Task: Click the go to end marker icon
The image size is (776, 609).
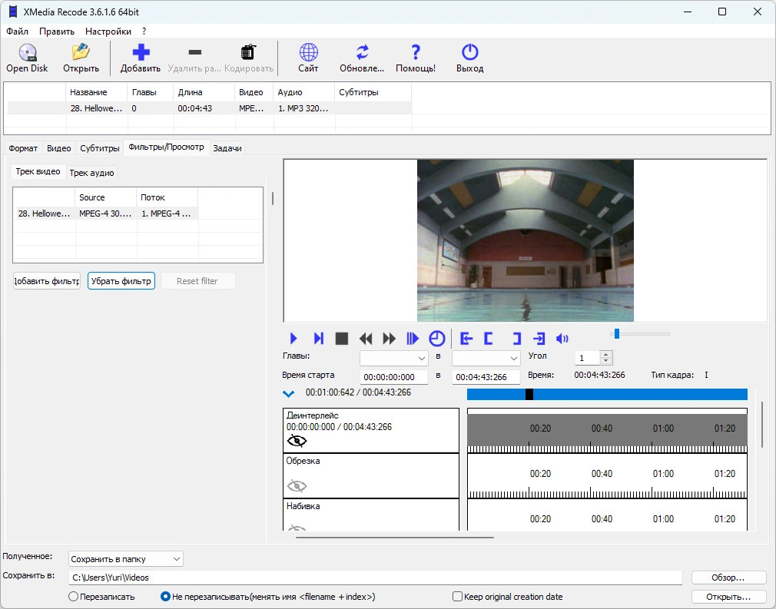Action: pos(539,339)
